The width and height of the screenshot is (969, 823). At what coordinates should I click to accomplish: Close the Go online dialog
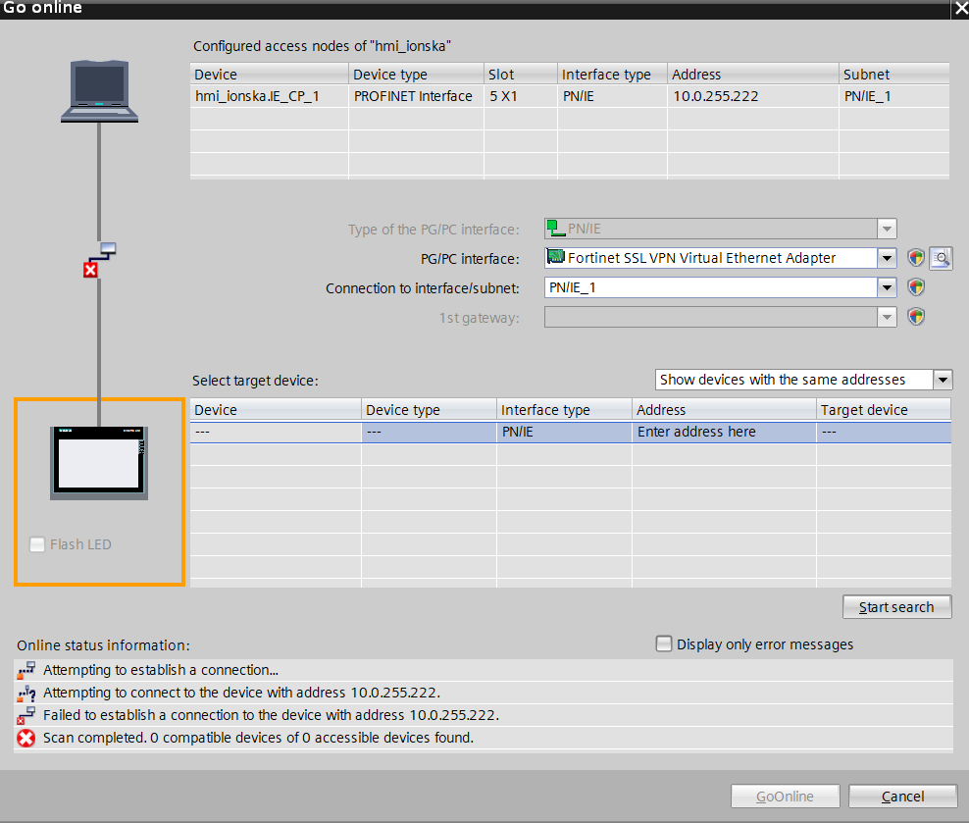[x=961, y=9]
